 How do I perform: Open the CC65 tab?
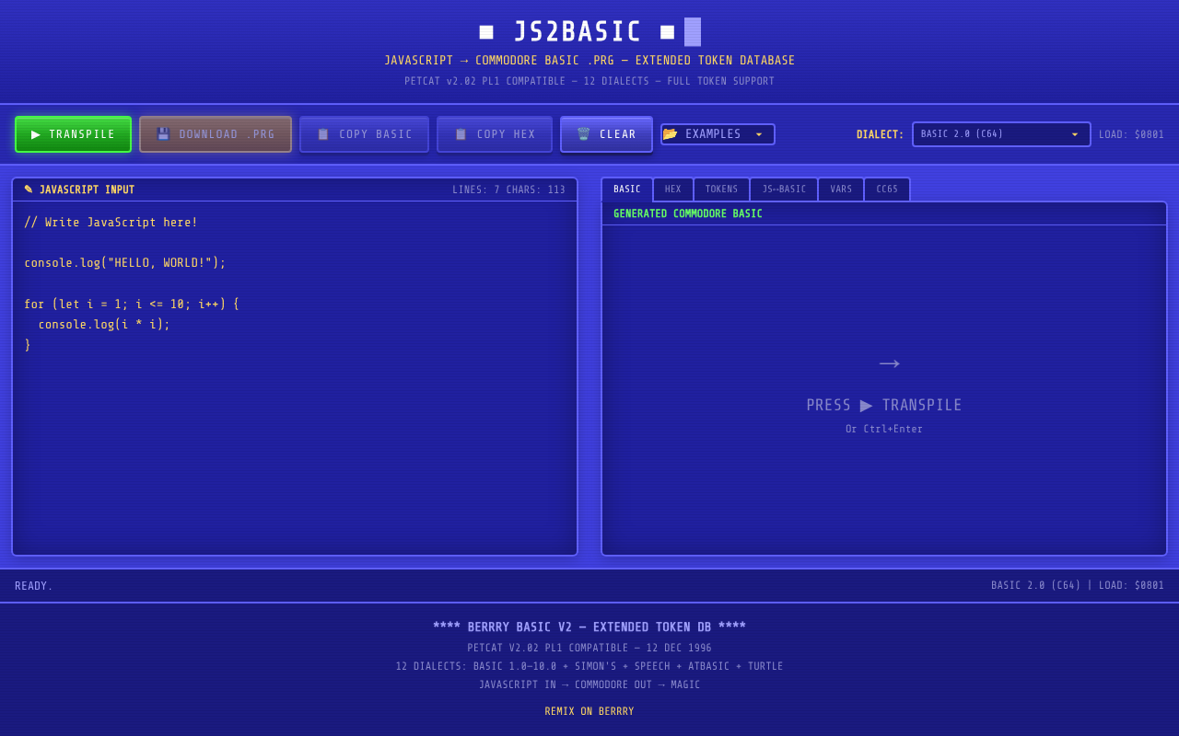(886, 189)
